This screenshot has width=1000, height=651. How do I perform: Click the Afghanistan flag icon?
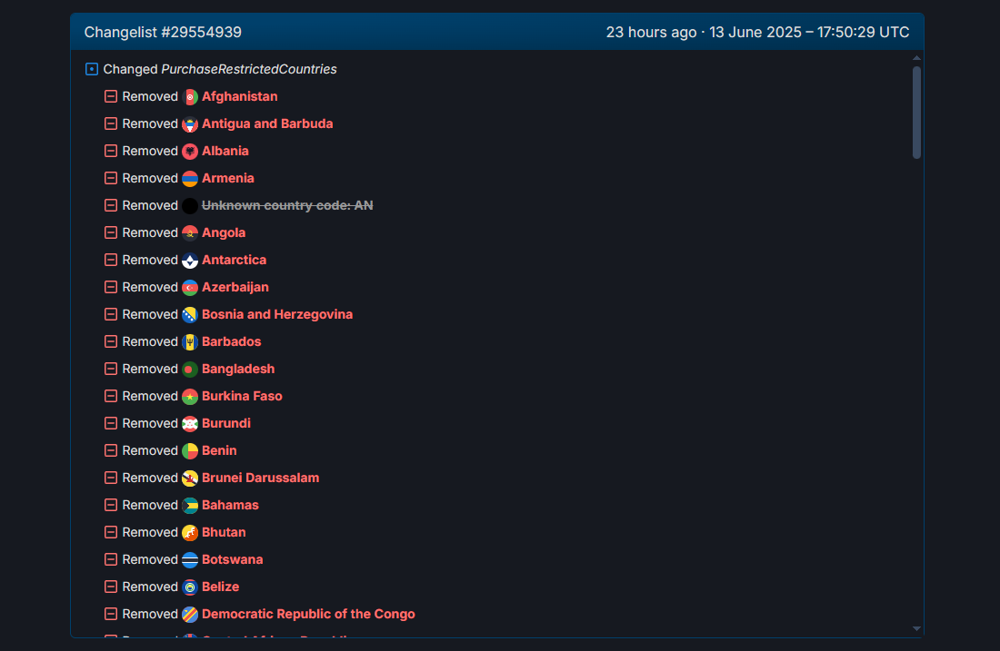[x=190, y=97]
